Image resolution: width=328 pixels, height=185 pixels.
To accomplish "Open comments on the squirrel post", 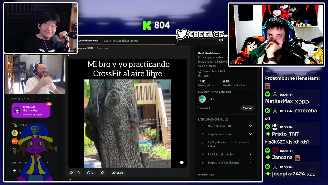I will tap(90, 173).
